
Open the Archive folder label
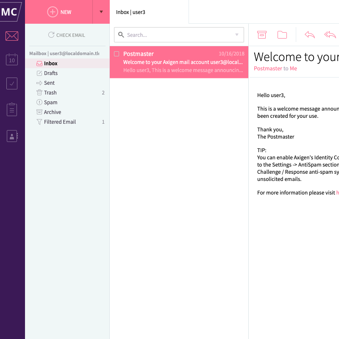click(53, 112)
